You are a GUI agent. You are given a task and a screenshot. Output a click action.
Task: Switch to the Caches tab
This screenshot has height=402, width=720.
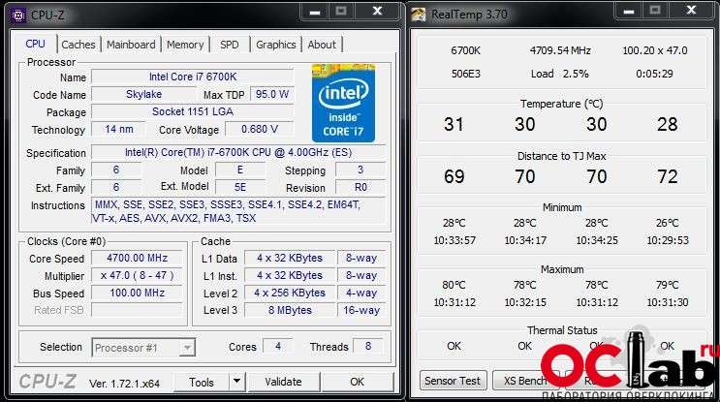[x=78, y=45]
